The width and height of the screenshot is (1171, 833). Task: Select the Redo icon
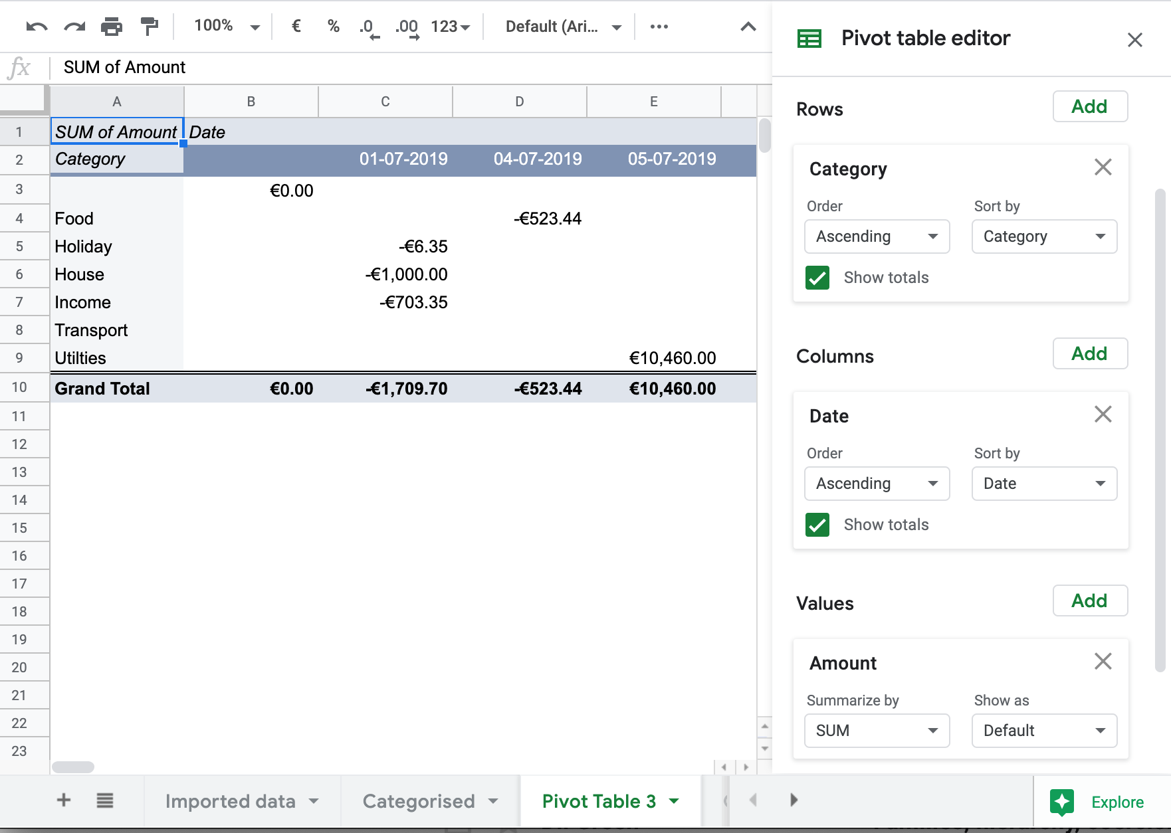pos(74,27)
